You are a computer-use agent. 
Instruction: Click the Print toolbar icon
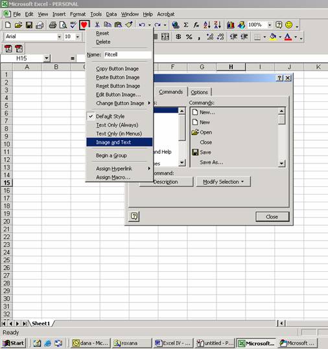(x=53, y=25)
